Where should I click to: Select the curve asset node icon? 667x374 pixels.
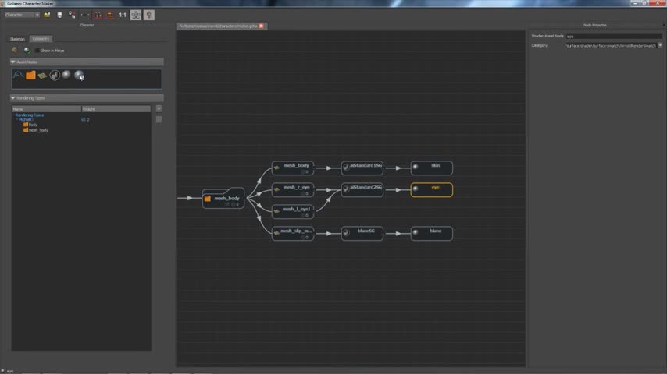point(18,75)
